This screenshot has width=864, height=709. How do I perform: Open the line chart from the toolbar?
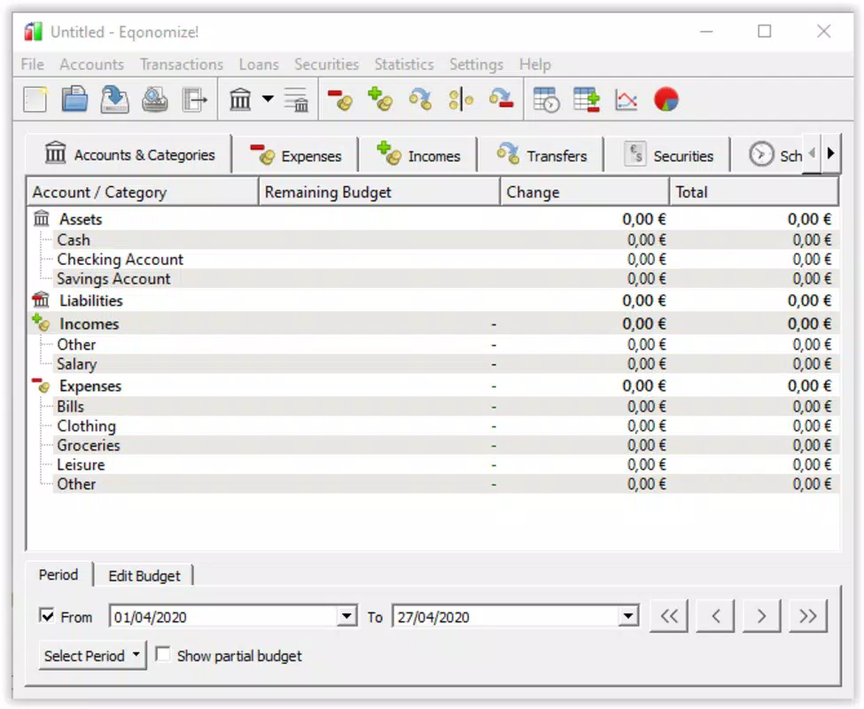coord(627,100)
